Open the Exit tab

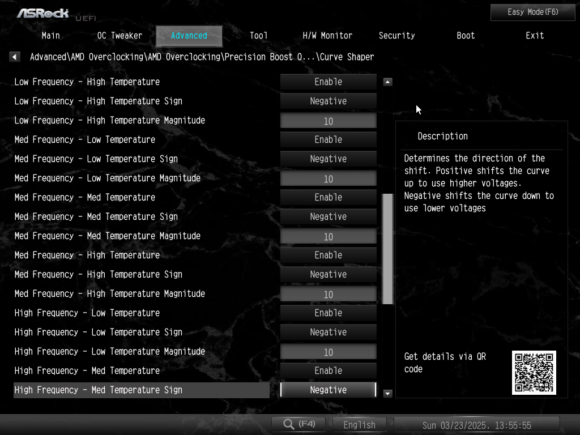[535, 36]
